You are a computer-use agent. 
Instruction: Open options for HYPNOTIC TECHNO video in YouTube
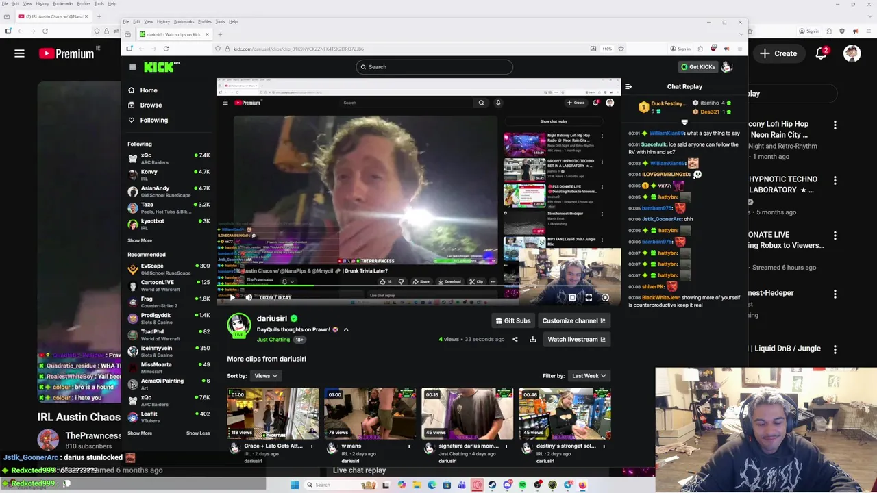[835, 180]
